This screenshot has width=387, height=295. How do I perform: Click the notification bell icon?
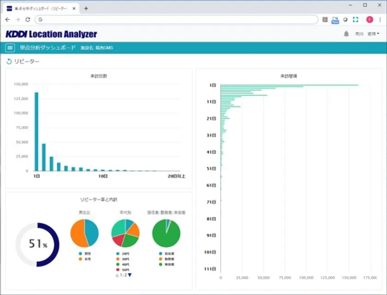coord(346,34)
